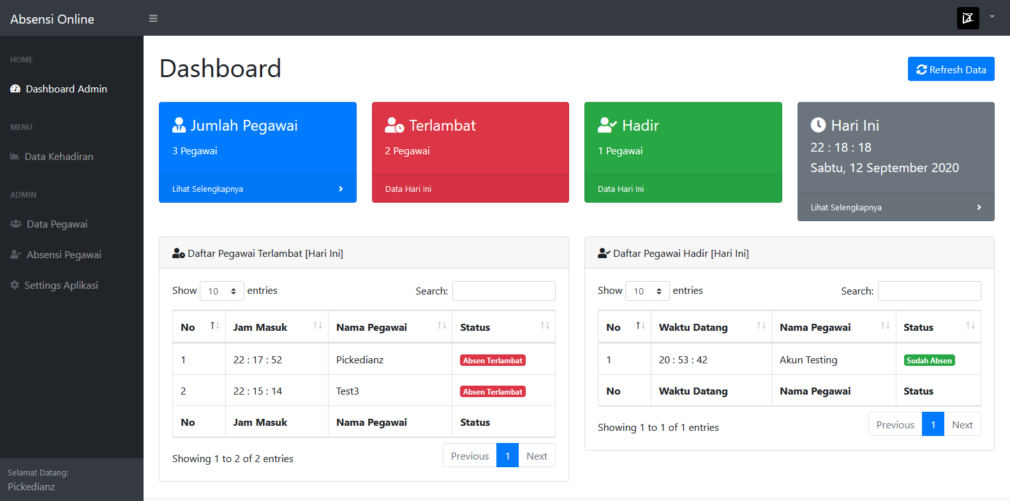The image size is (1010, 501).
Task: Click the clock icon on Hari Ini card
Action: point(818,126)
